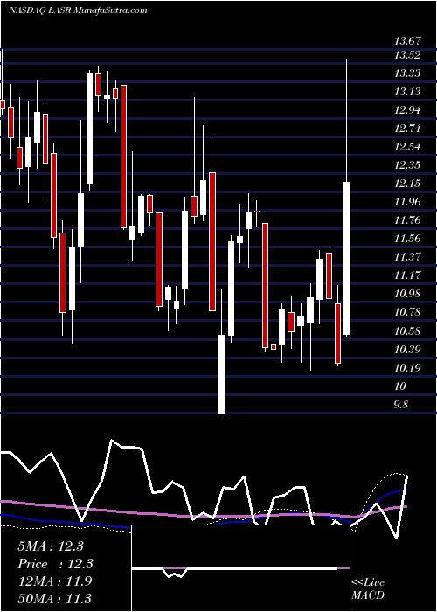Click the <<Live MACD label
The width and height of the screenshot is (437, 612).
[368, 589]
